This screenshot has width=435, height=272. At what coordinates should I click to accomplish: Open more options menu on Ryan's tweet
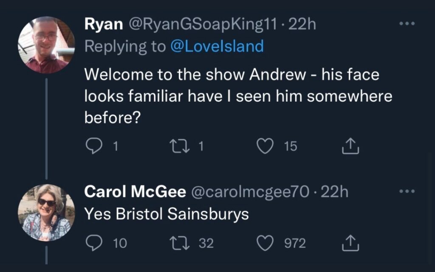pyautogui.click(x=407, y=24)
